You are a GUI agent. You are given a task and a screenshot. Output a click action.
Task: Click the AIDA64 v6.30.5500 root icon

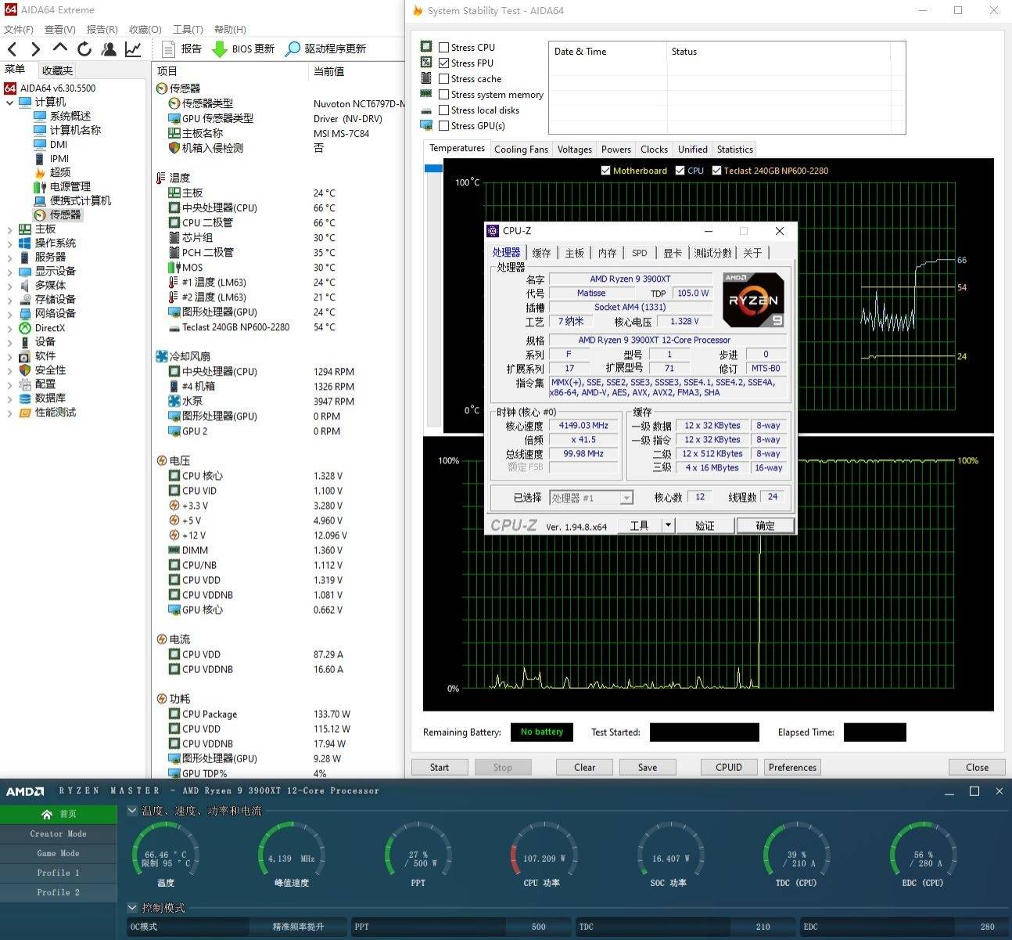pos(10,88)
